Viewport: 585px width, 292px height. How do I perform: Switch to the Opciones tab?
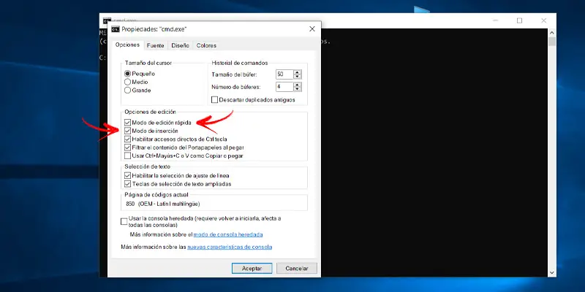point(127,45)
